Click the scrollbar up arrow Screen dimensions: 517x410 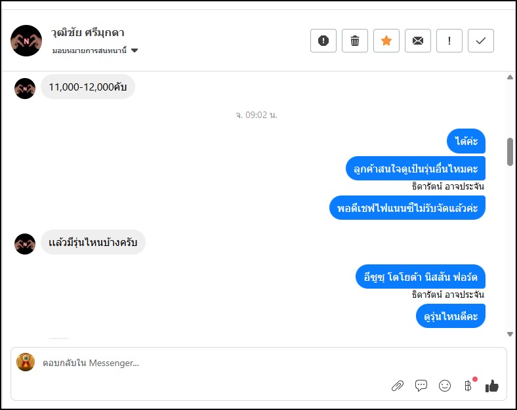510,77
